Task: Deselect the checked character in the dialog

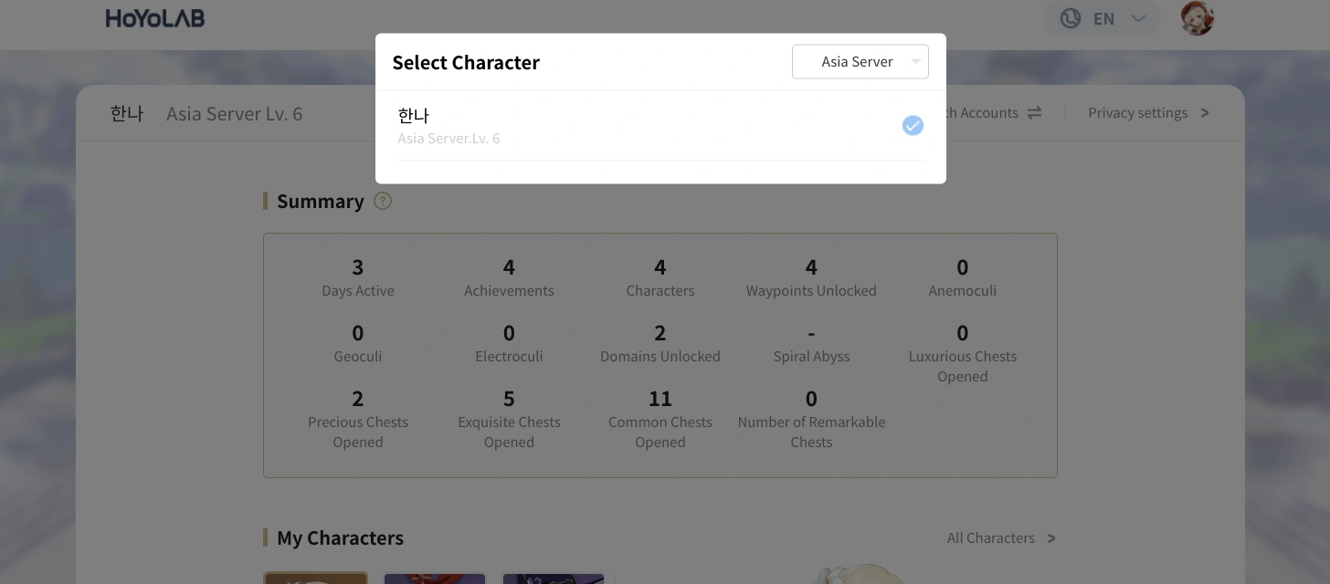Action: pyautogui.click(x=912, y=125)
